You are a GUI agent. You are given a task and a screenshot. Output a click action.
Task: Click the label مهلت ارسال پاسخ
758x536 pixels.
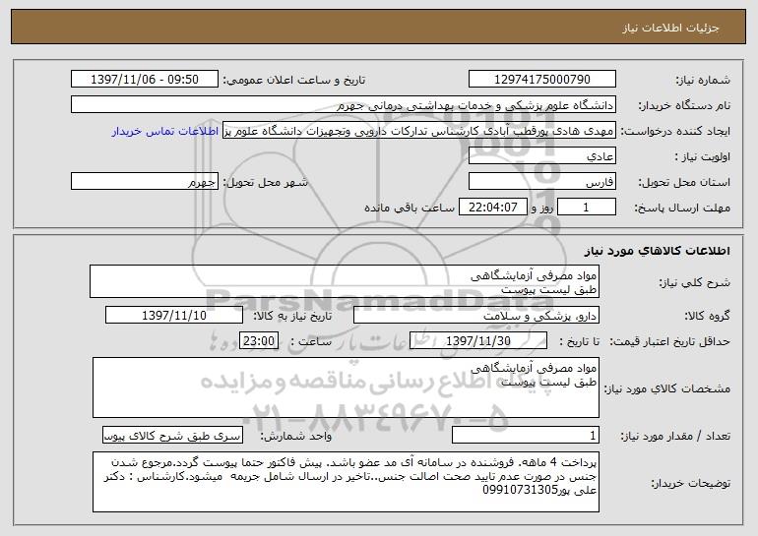coord(682,208)
